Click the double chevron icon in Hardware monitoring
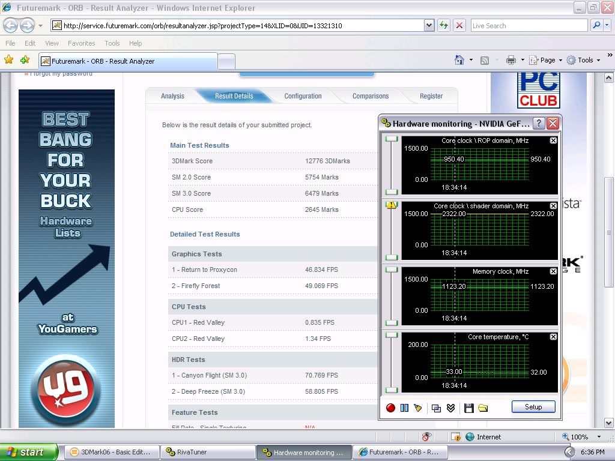The width and height of the screenshot is (615, 461). pyautogui.click(x=450, y=408)
